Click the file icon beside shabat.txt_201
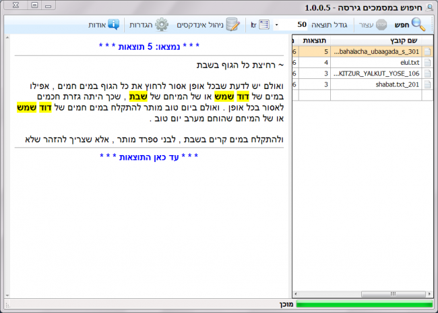Viewport: 438px width, 313px height. 427,84
